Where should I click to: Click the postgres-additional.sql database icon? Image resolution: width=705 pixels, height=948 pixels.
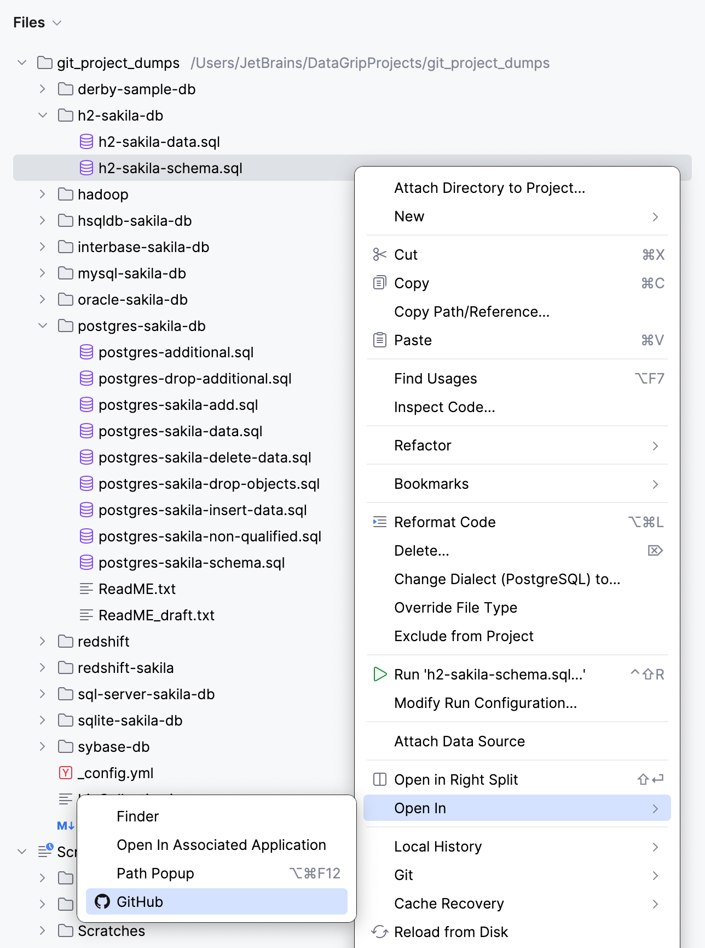coord(86,352)
